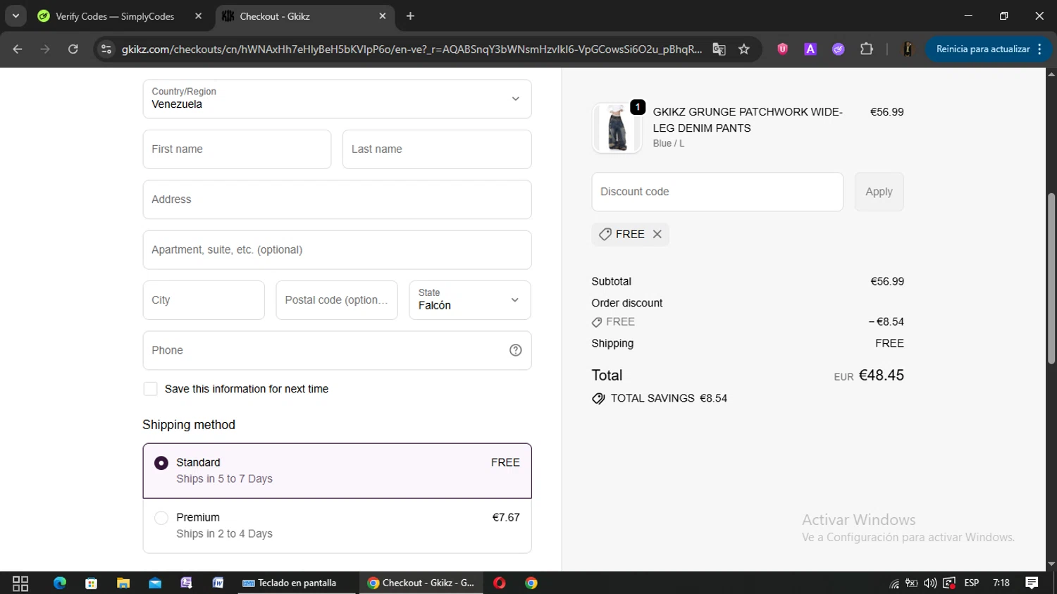Go back using the browser back arrow
The height and width of the screenshot is (594, 1057).
[x=18, y=49]
